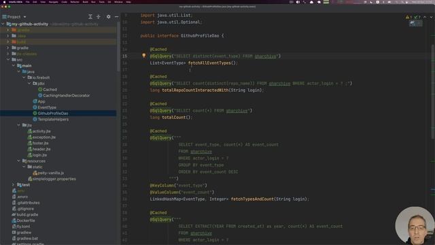
Task: Go to previous highlighted problem arrow
Action: [x=425, y=17]
